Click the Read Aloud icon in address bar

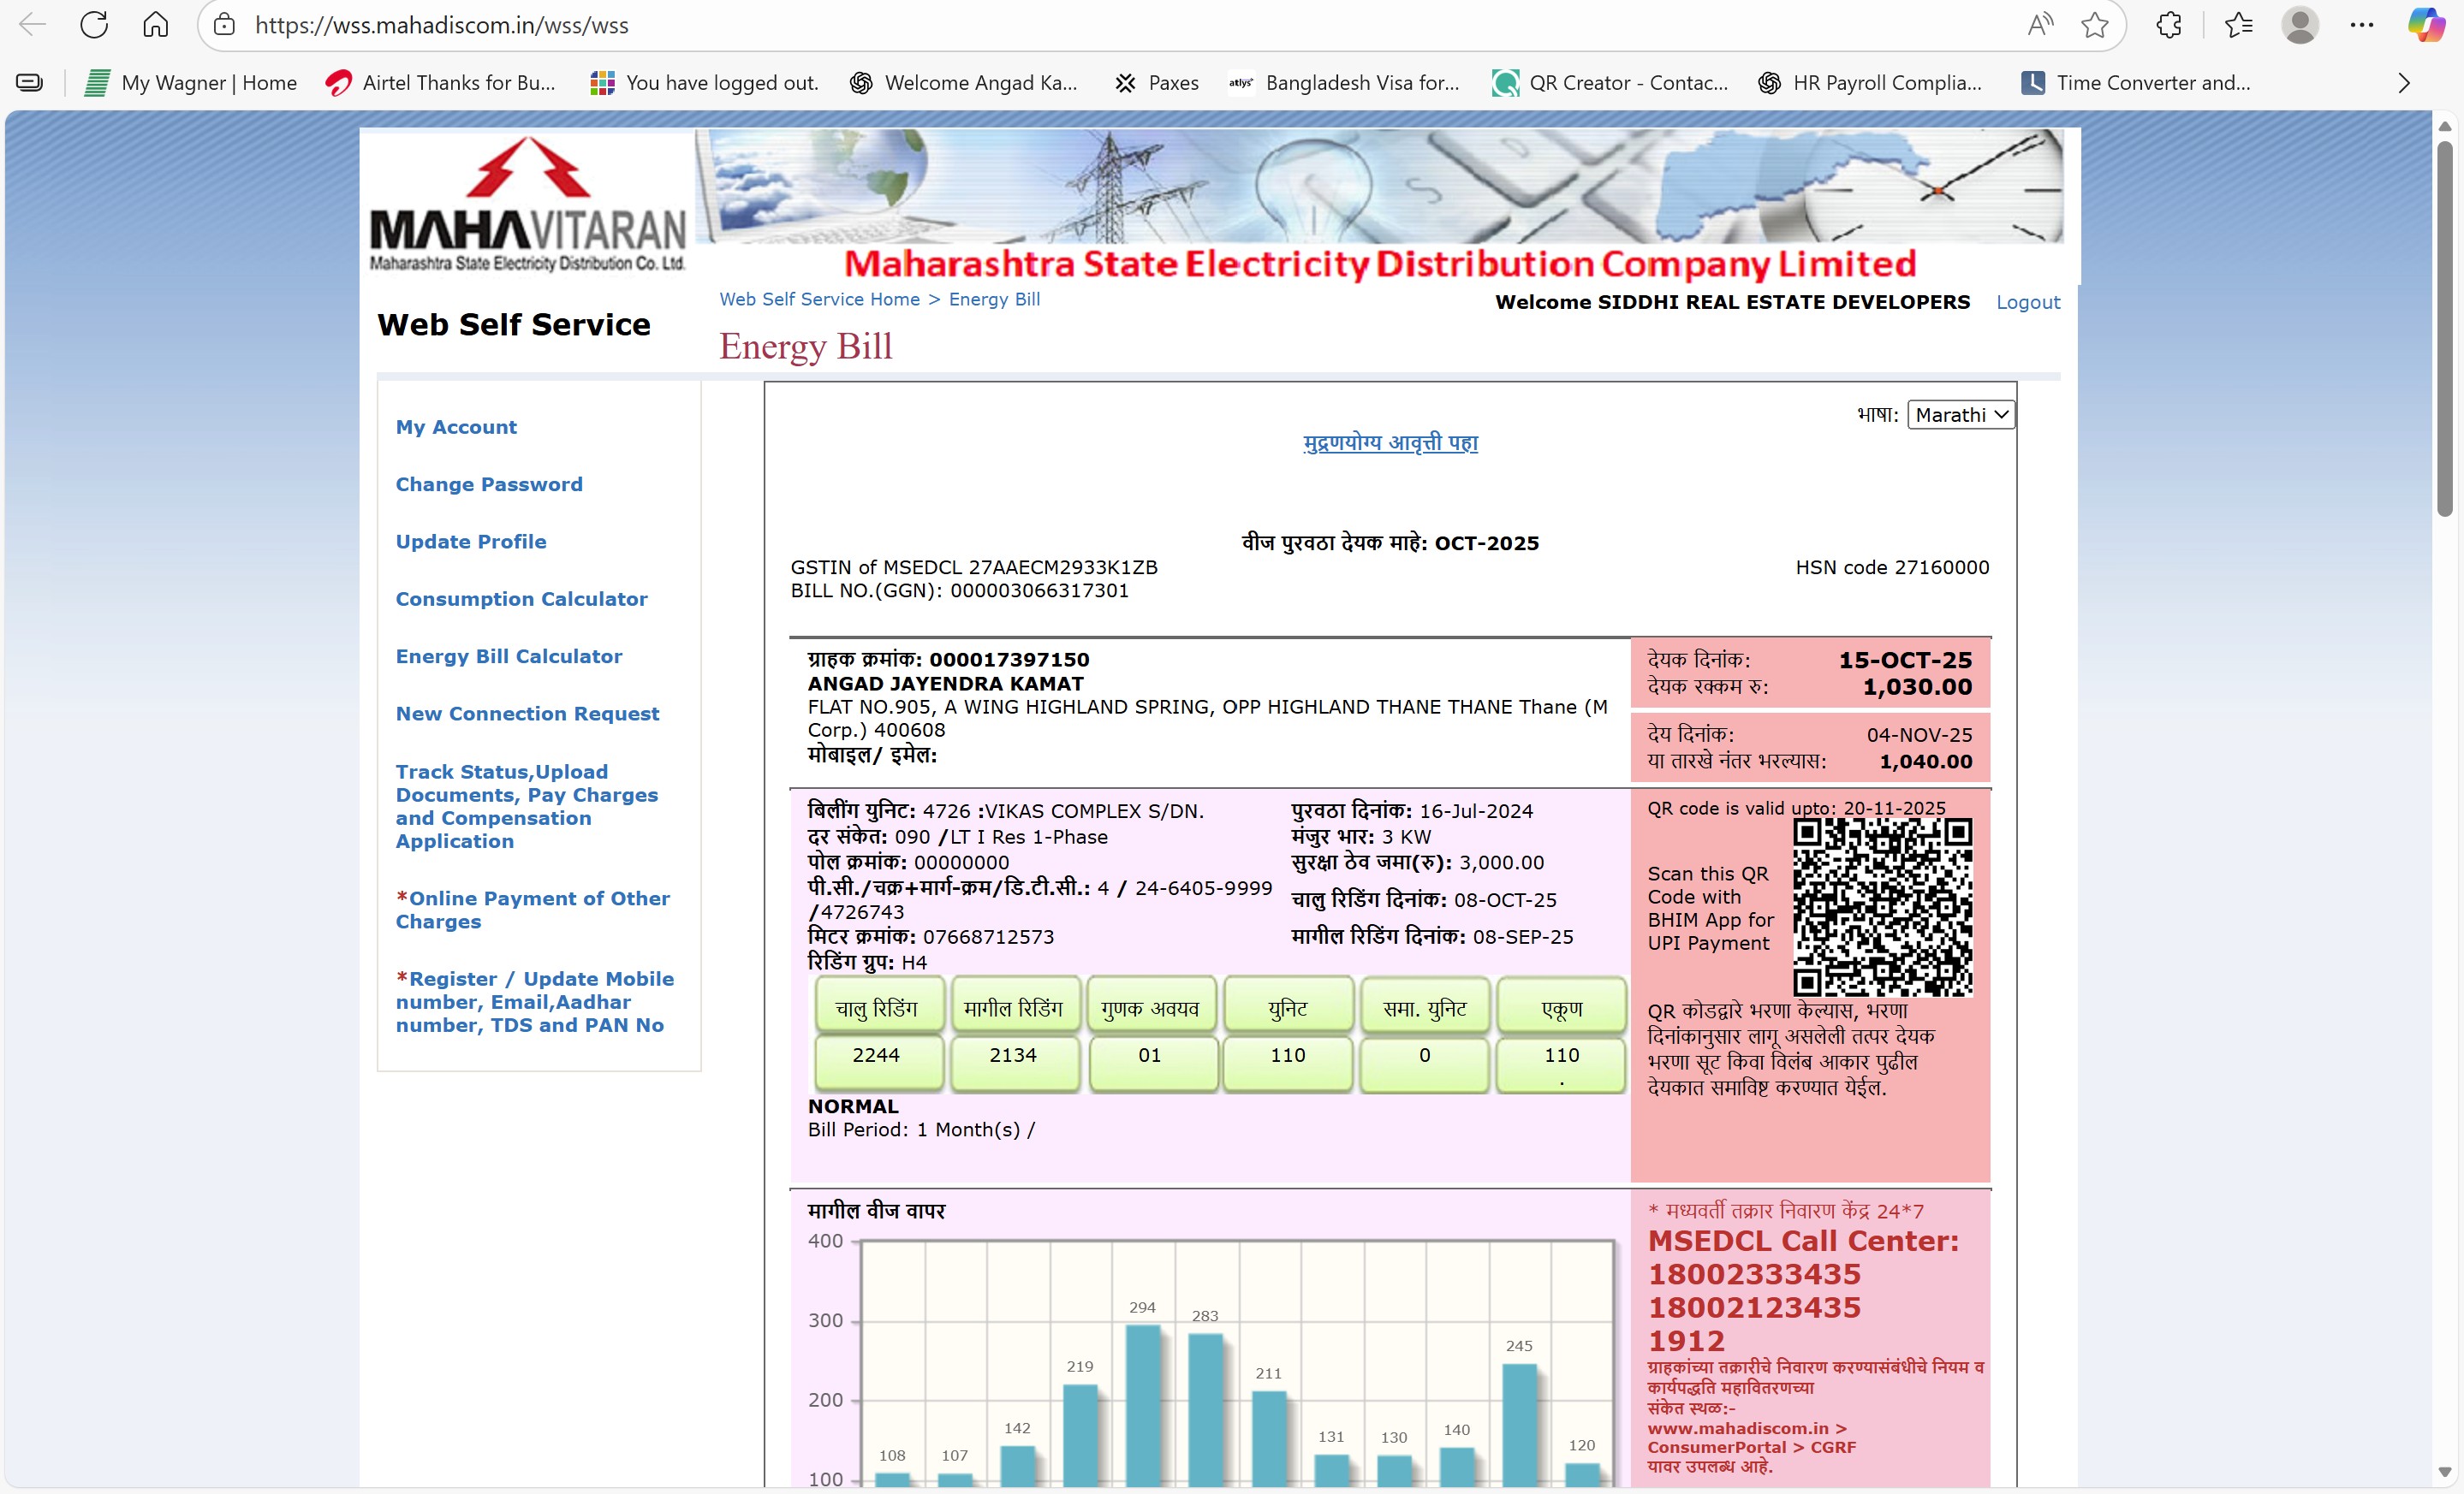2039,25
